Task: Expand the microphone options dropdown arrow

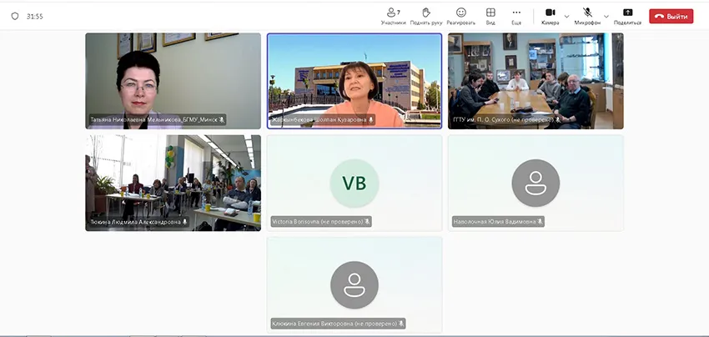Action: coord(606,16)
